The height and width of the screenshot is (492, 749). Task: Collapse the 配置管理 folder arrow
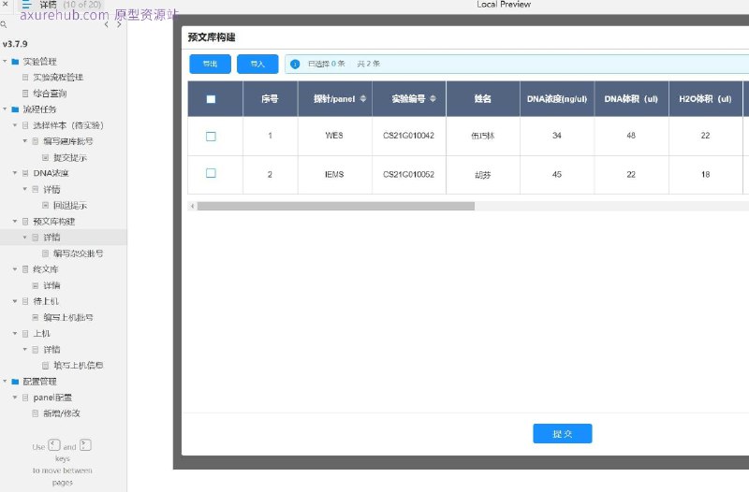5,382
